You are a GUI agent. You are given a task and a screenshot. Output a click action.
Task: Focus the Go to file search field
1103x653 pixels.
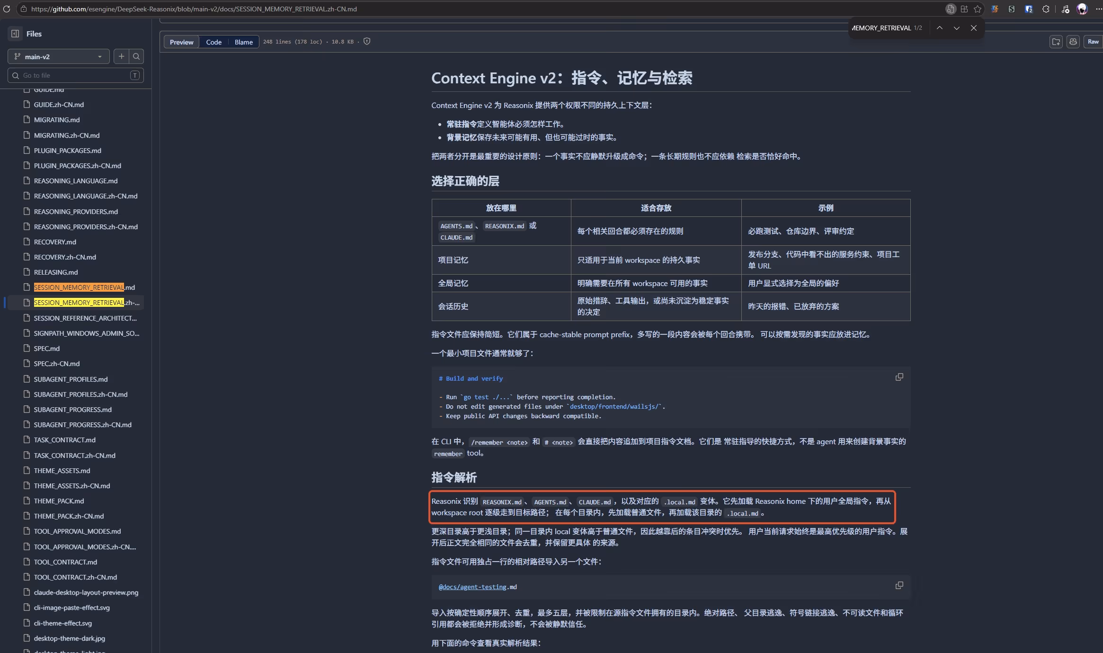pos(76,75)
